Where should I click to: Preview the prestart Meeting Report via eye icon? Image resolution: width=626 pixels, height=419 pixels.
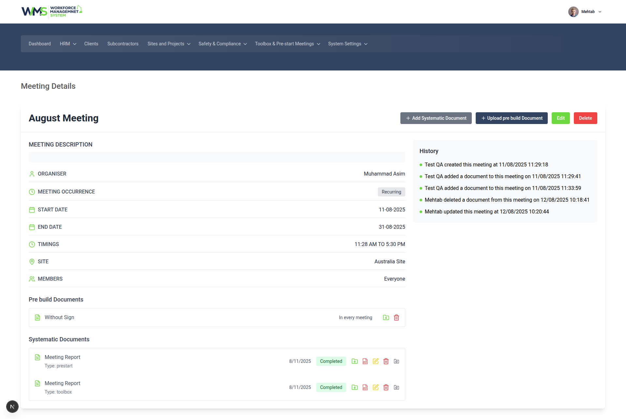(396, 361)
